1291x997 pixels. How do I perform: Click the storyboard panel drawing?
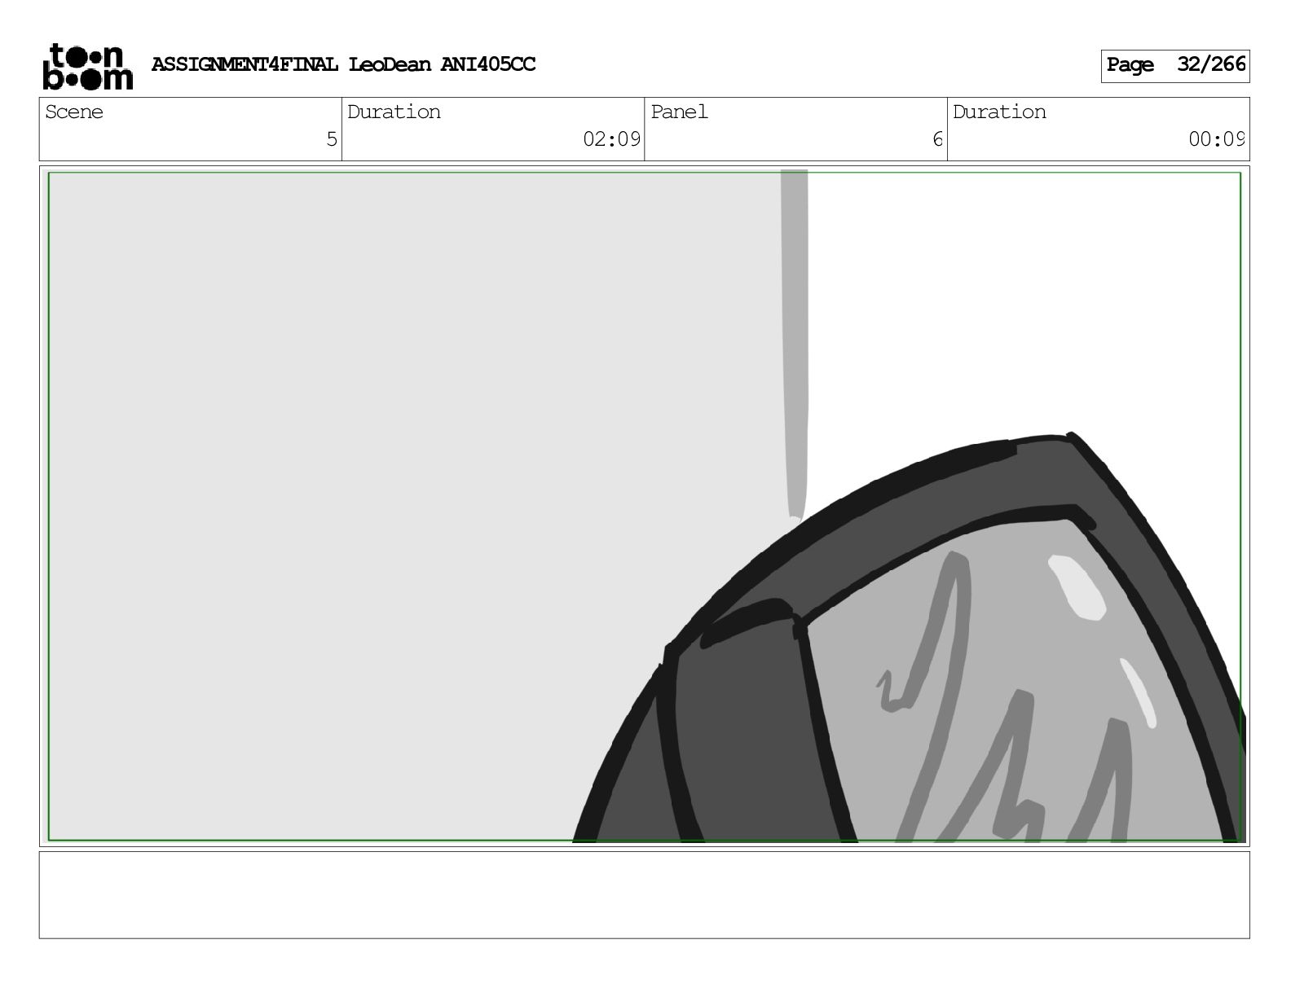coord(645,506)
